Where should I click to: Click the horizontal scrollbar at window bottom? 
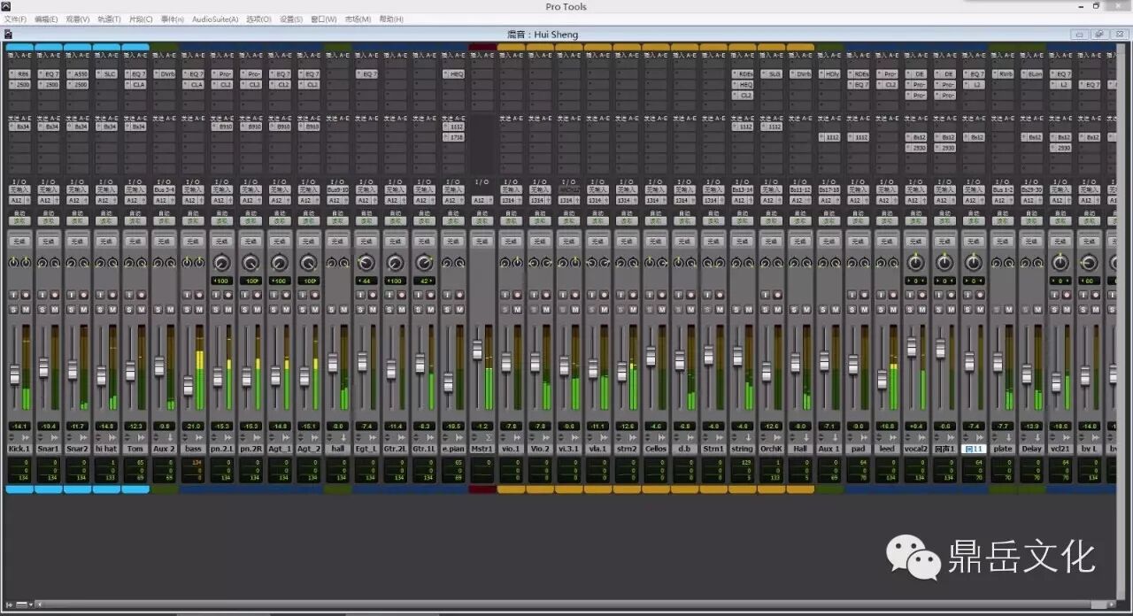[566, 604]
